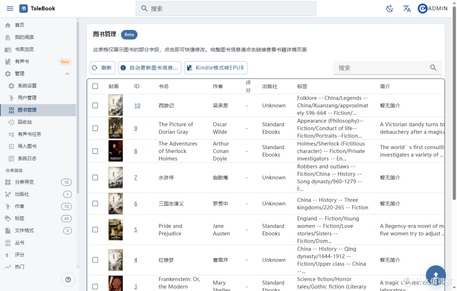Click the magnifier icon in table search

pyautogui.click(x=433, y=68)
